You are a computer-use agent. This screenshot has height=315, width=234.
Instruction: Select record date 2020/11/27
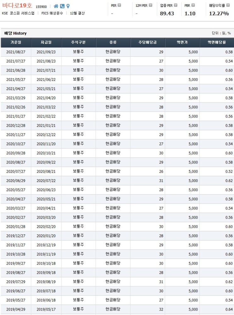(x=16, y=135)
